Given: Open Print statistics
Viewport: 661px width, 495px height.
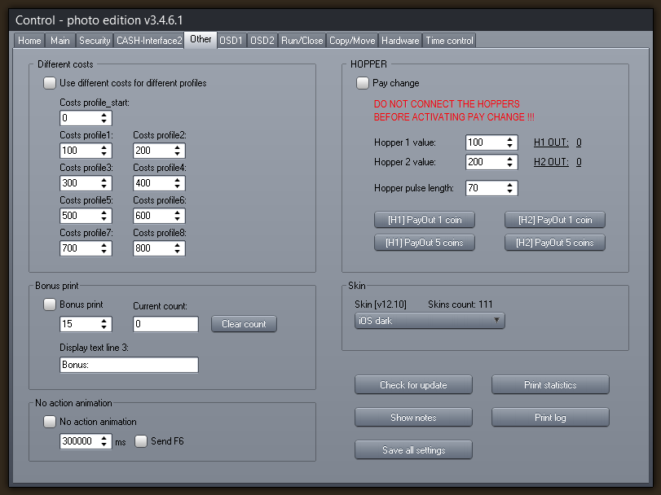Looking at the screenshot, I should tap(549, 384).
